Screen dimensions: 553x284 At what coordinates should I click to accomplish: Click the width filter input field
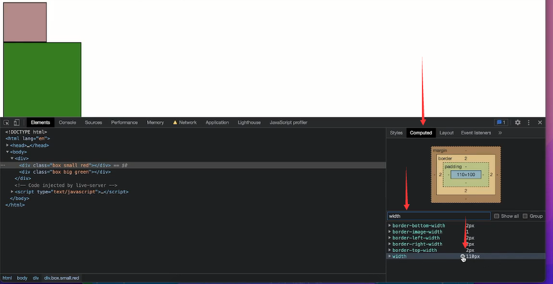pyautogui.click(x=439, y=216)
